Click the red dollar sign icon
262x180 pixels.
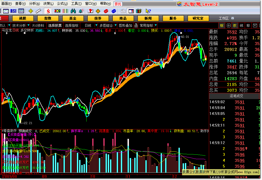[x=48, y=11]
